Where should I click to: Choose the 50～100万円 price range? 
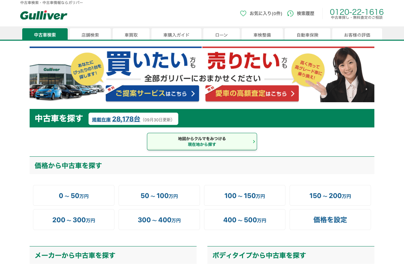[x=159, y=196]
